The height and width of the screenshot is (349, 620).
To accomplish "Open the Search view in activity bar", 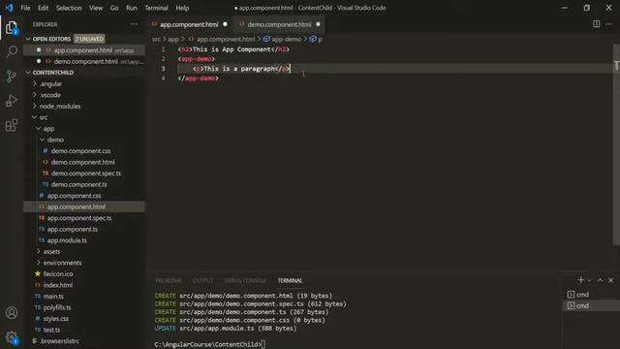I will (12, 51).
